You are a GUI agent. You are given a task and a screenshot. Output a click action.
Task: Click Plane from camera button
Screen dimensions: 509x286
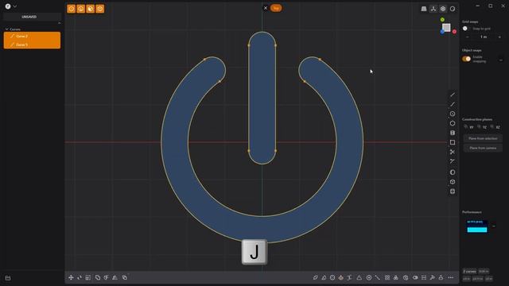click(483, 148)
